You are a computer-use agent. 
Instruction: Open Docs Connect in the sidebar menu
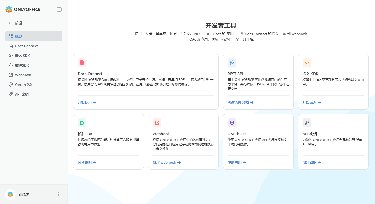[x=34, y=46]
